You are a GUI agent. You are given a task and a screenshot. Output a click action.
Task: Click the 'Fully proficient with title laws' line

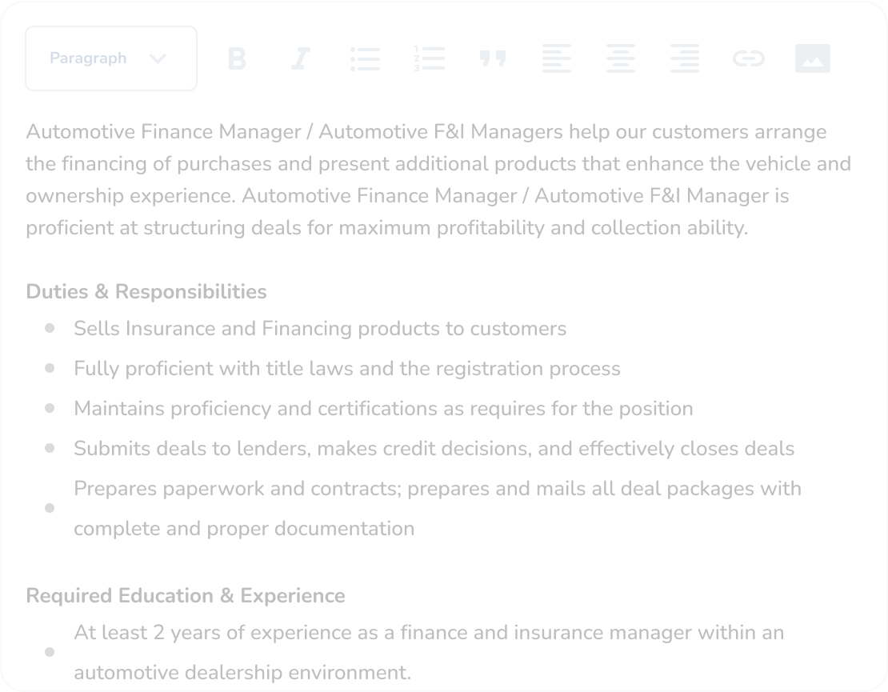[347, 369]
